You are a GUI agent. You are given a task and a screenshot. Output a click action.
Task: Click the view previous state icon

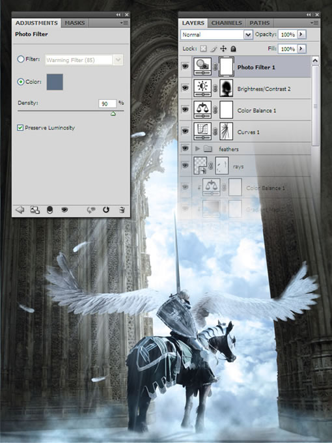91,210
